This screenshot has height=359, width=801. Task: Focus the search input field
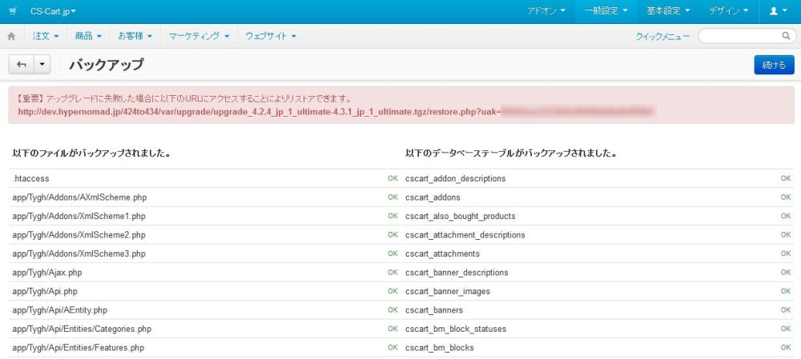(740, 36)
